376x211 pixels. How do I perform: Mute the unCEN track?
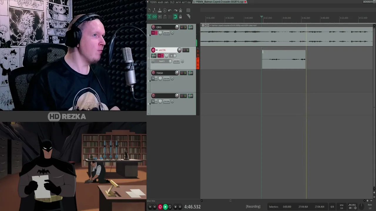pos(184,50)
